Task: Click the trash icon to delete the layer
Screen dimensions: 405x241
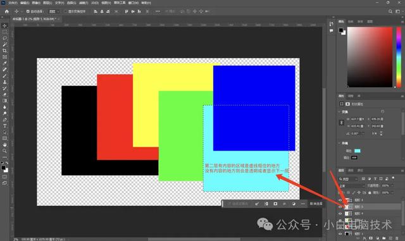Action: pyautogui.click(x=397, y=238)
